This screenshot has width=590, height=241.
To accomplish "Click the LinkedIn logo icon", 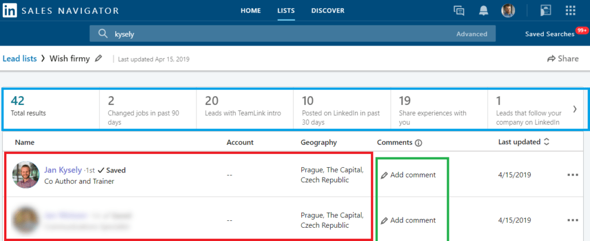I will tap(9, 11).
